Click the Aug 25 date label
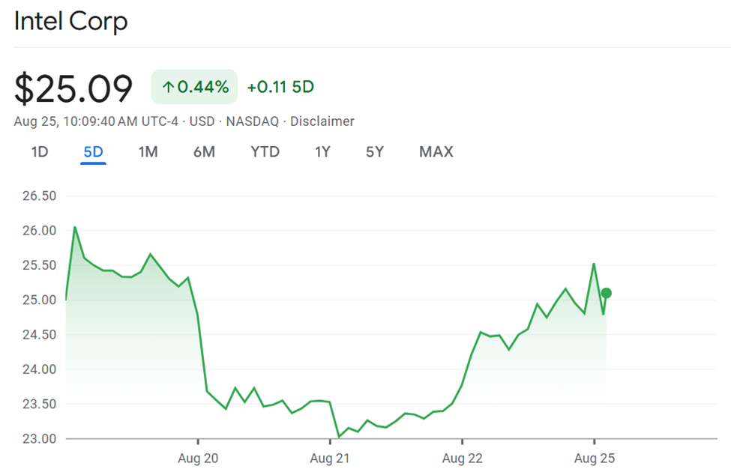This screenshot has width=731, height=475. 595,458
